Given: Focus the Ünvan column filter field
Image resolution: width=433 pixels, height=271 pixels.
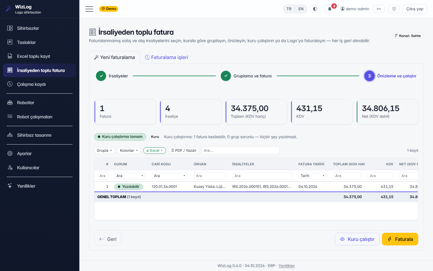Looking at the screenshot, I should (x=210, y=176).
